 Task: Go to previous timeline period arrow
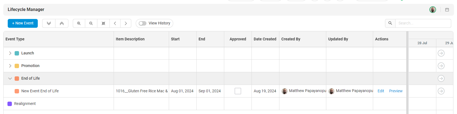point(115,23)
